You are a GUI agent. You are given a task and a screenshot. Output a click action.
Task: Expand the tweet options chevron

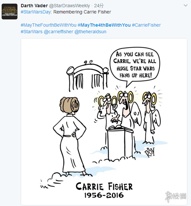click(185, 5)
